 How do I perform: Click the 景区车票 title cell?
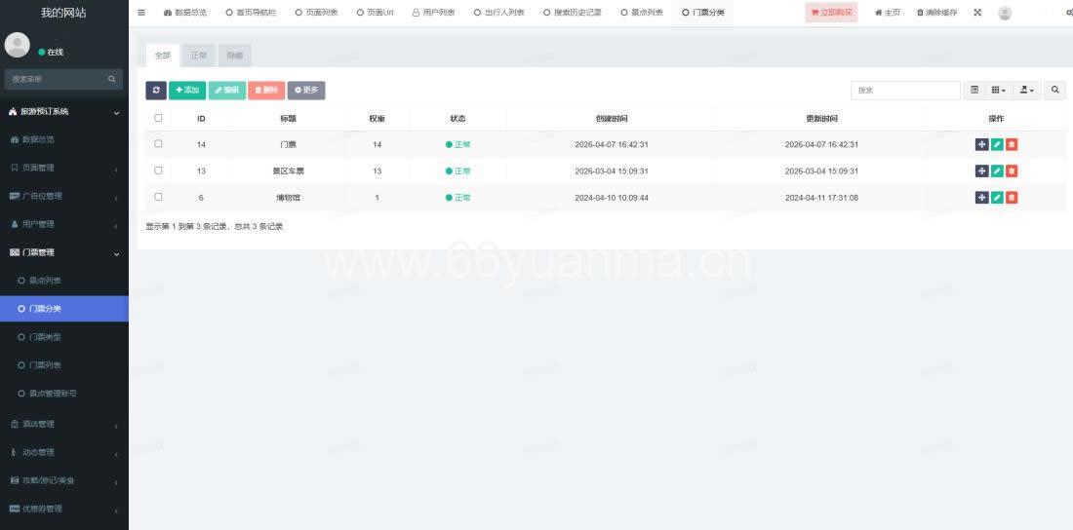(288, 170)
